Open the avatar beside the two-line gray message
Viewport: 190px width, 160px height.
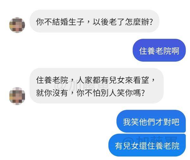[17, 96]
